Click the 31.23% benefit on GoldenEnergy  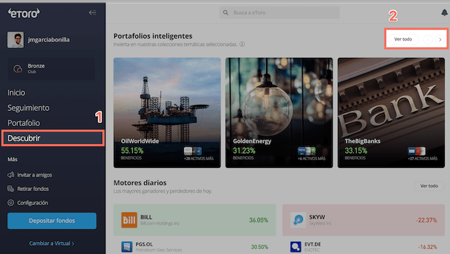(x=244, y=150)
